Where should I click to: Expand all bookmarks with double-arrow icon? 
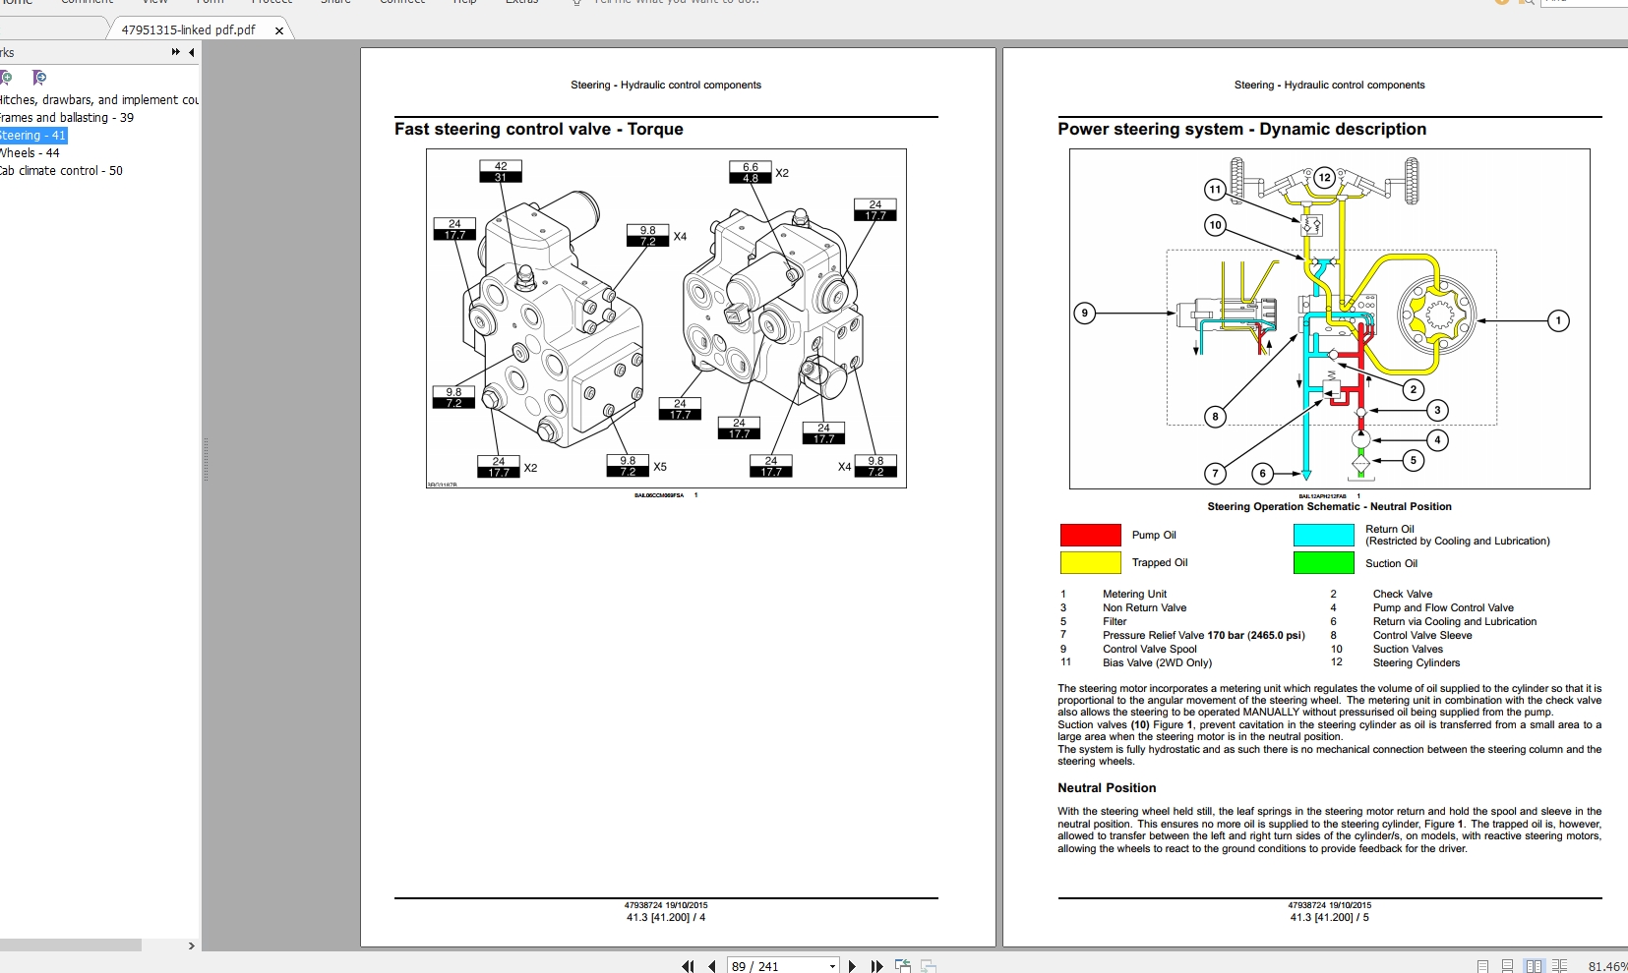pyautogui.click(x=175, y=52)
